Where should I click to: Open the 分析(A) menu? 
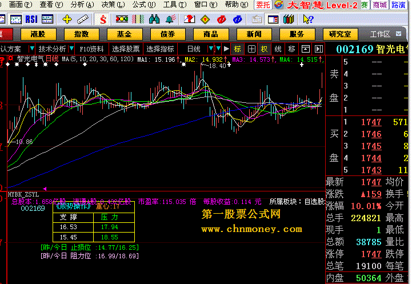point(82,5)
